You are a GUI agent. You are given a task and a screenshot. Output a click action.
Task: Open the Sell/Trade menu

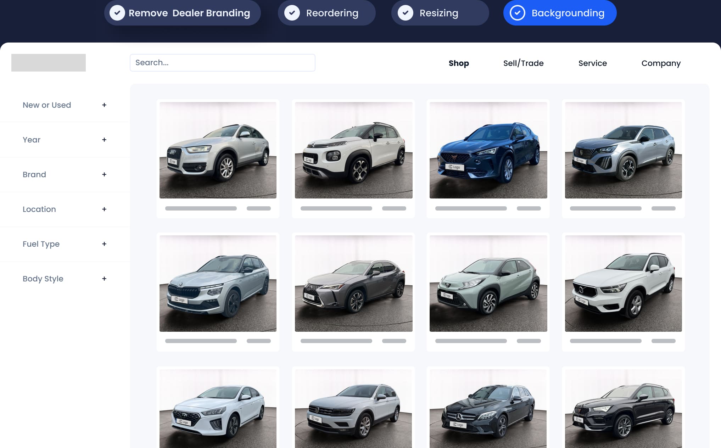[x=523, y=63]
